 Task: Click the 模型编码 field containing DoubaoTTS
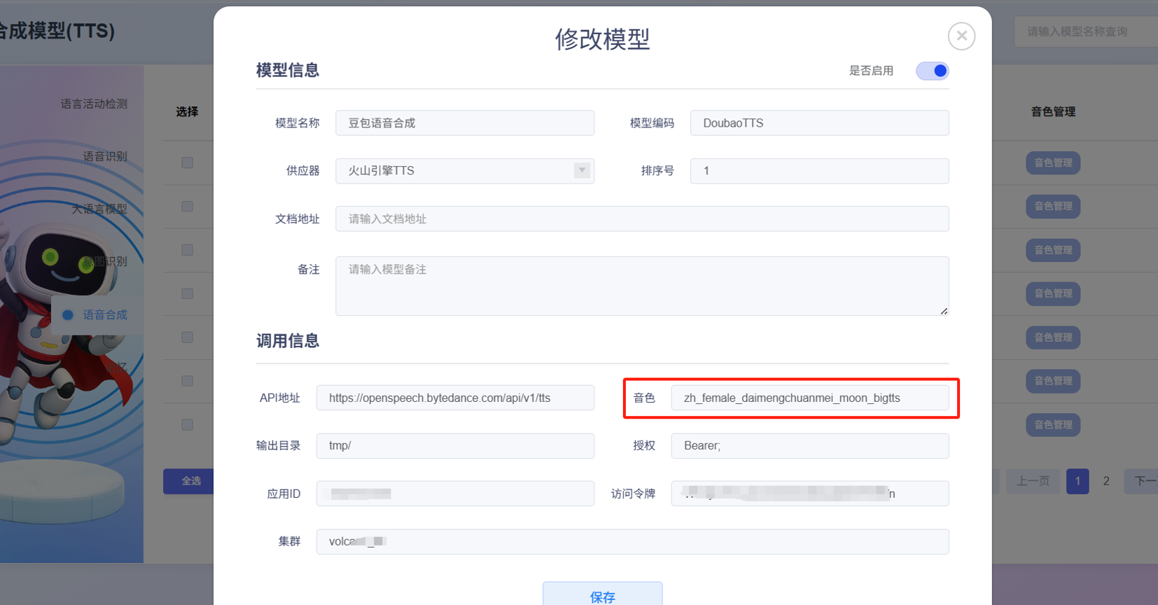[x=818, y=123]
